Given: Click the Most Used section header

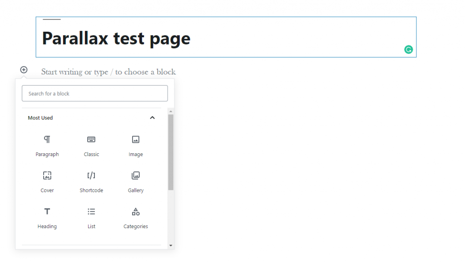Looking at the screenshot, I should [40, 118].
